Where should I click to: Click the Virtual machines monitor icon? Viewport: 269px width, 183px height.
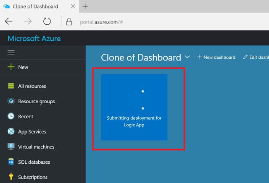11,147
